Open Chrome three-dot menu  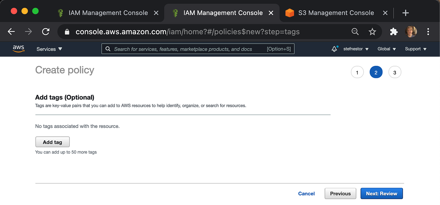[428, 31]
